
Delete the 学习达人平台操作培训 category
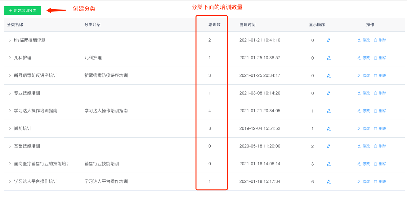pyautogui.click(x=380, y=182)
